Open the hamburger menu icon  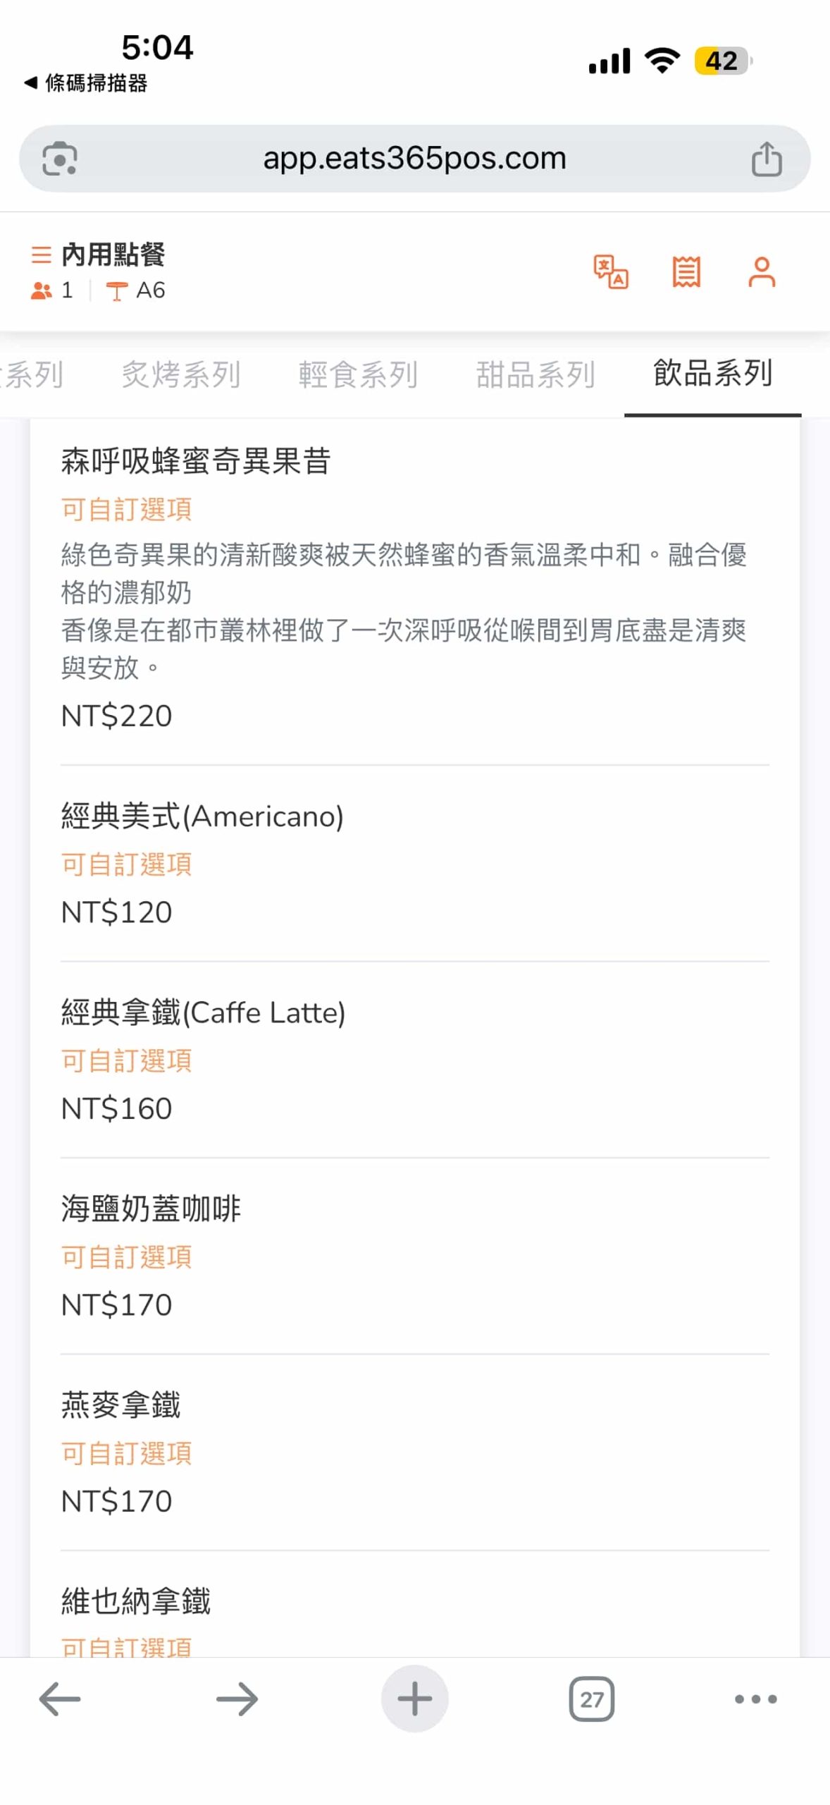42,255
